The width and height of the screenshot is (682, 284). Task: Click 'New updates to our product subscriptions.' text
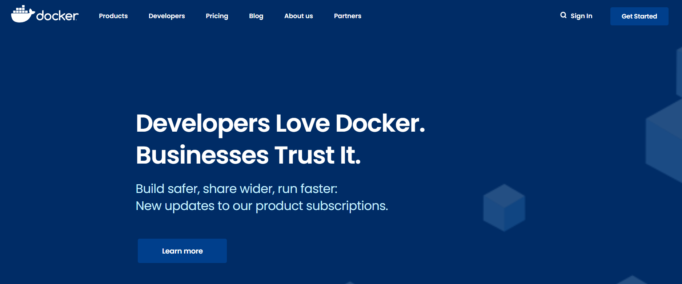coord(262,206)
